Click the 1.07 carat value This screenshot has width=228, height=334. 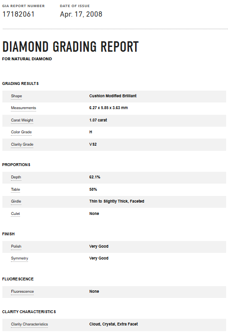98,120
